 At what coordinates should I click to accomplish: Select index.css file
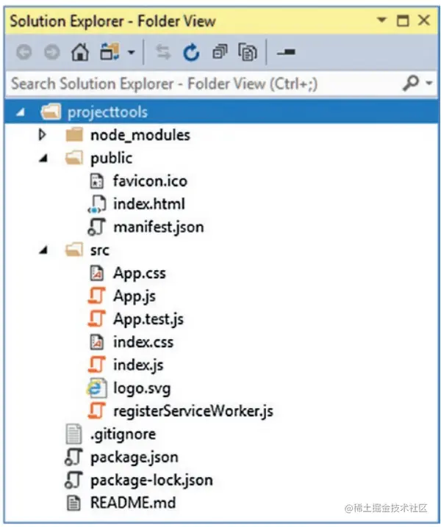143,342
